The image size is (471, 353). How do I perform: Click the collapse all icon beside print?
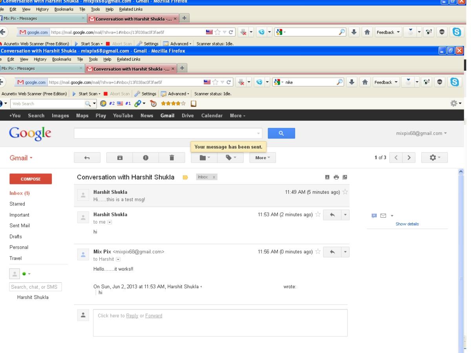327,177
